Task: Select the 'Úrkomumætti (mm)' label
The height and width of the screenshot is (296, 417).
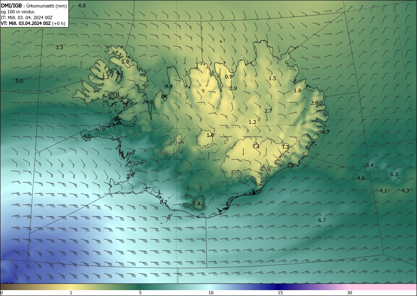Action: coord(46,6)
